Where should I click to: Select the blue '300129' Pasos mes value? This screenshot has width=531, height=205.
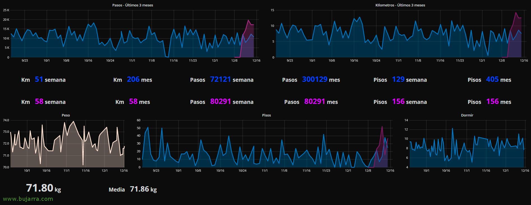click(315, 80)
